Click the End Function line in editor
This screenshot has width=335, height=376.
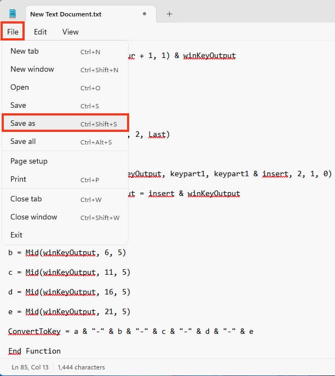click(x=34, y=351)
